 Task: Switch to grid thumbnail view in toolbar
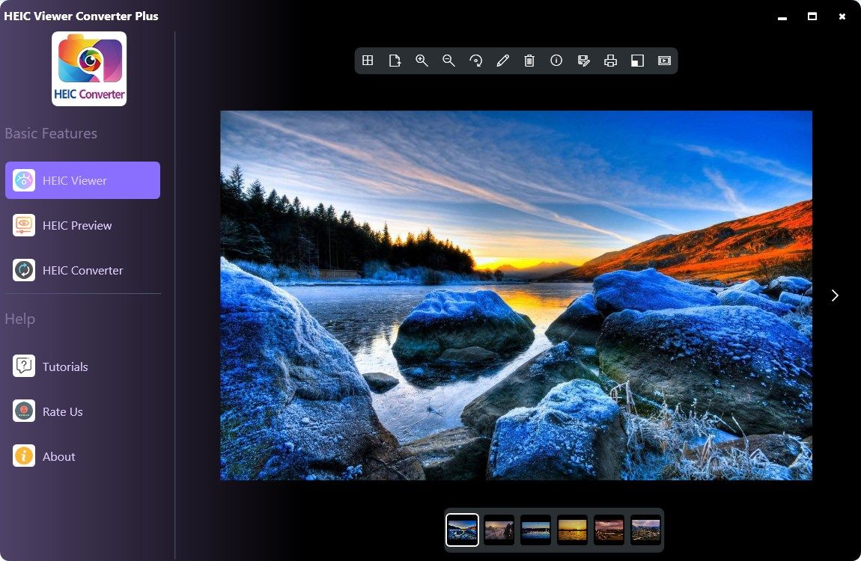(368, 61)
